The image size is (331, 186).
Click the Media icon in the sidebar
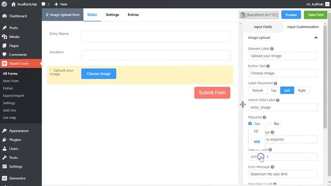5,37
